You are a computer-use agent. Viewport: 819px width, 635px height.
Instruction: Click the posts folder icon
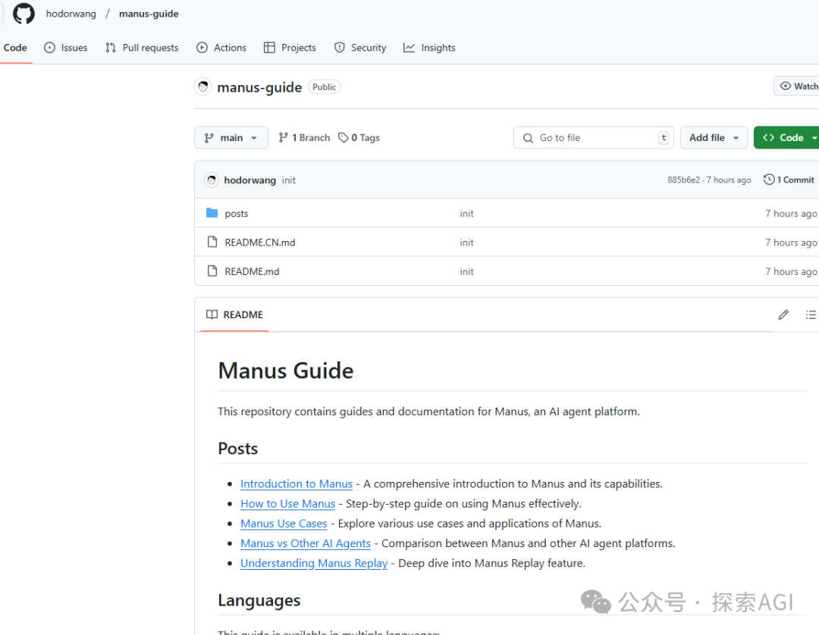(x=212, y=214)
